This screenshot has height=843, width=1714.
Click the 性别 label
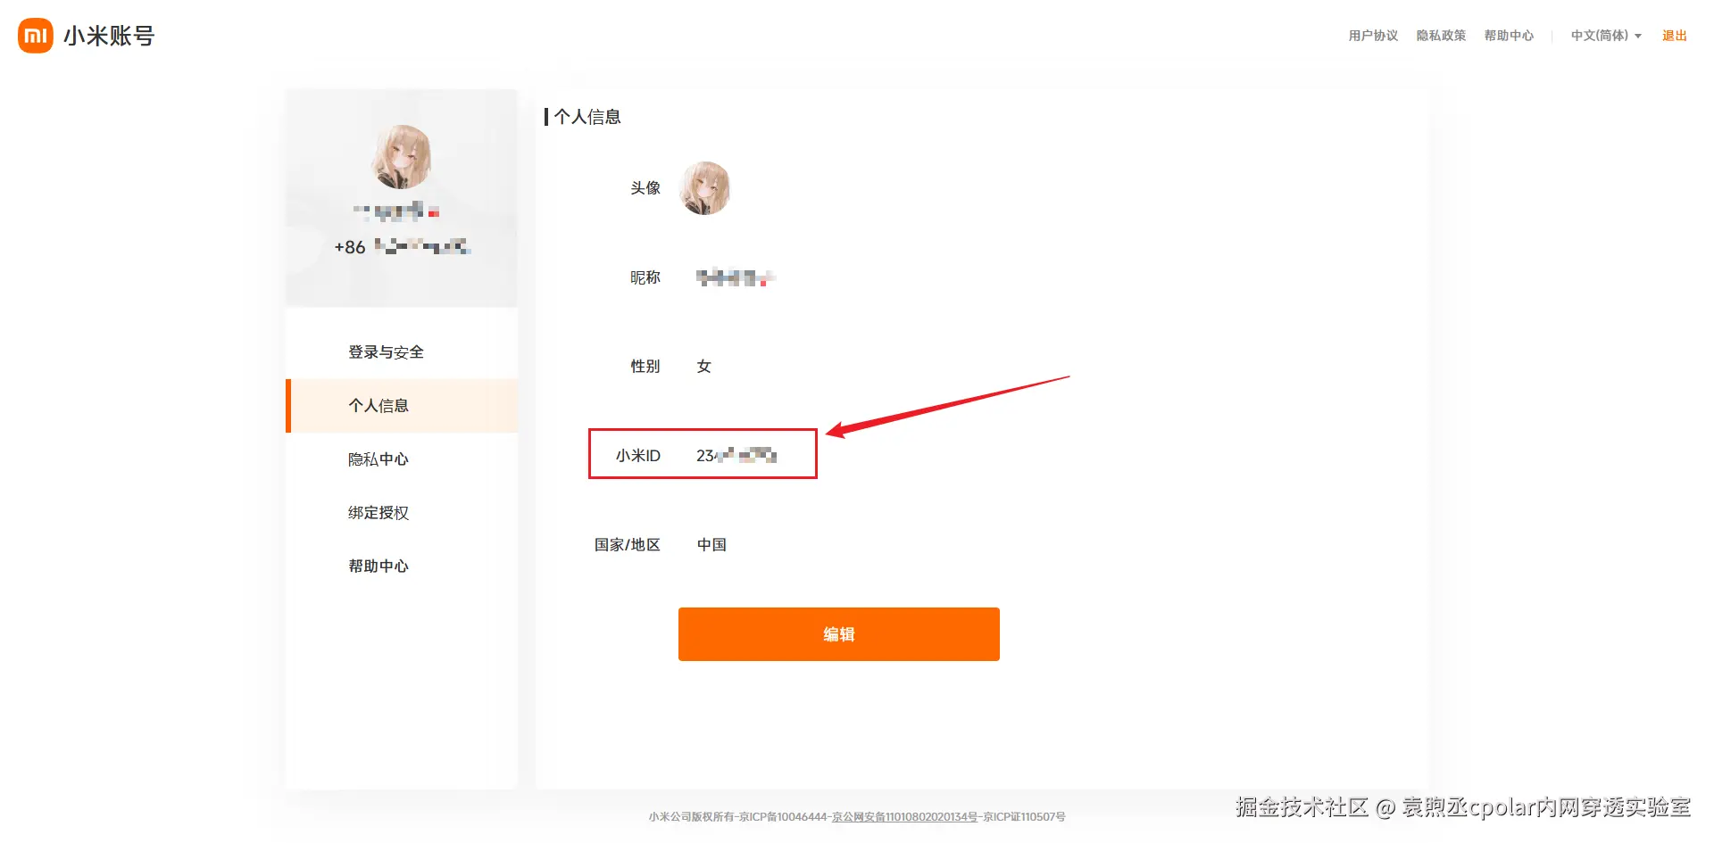(645, 367)
